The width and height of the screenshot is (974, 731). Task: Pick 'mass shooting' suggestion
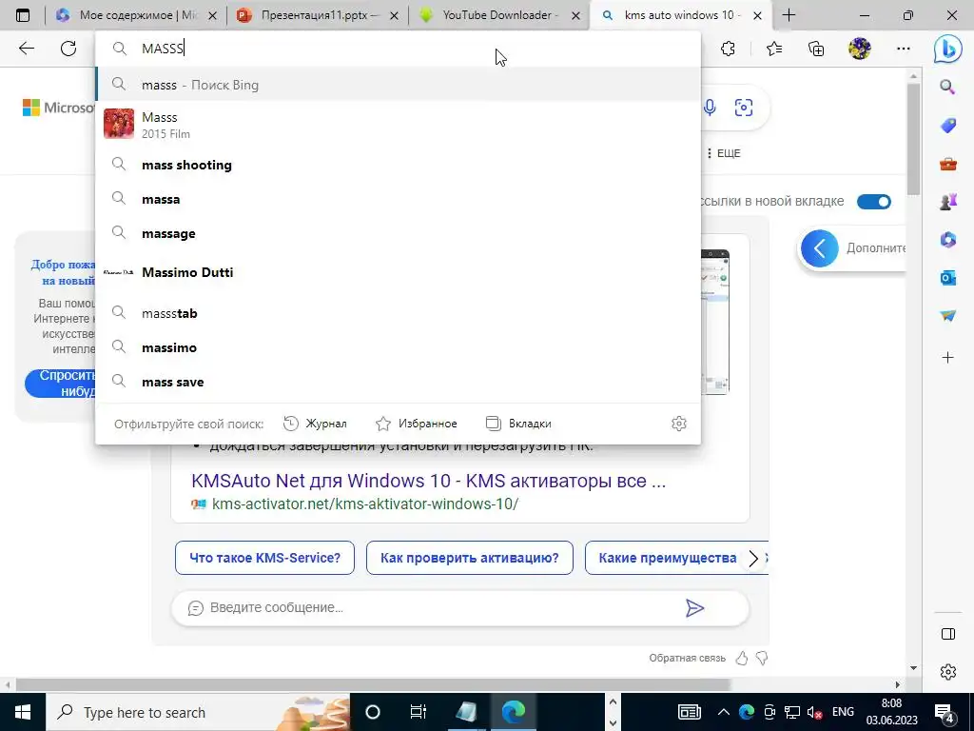[x=399, y=165]
